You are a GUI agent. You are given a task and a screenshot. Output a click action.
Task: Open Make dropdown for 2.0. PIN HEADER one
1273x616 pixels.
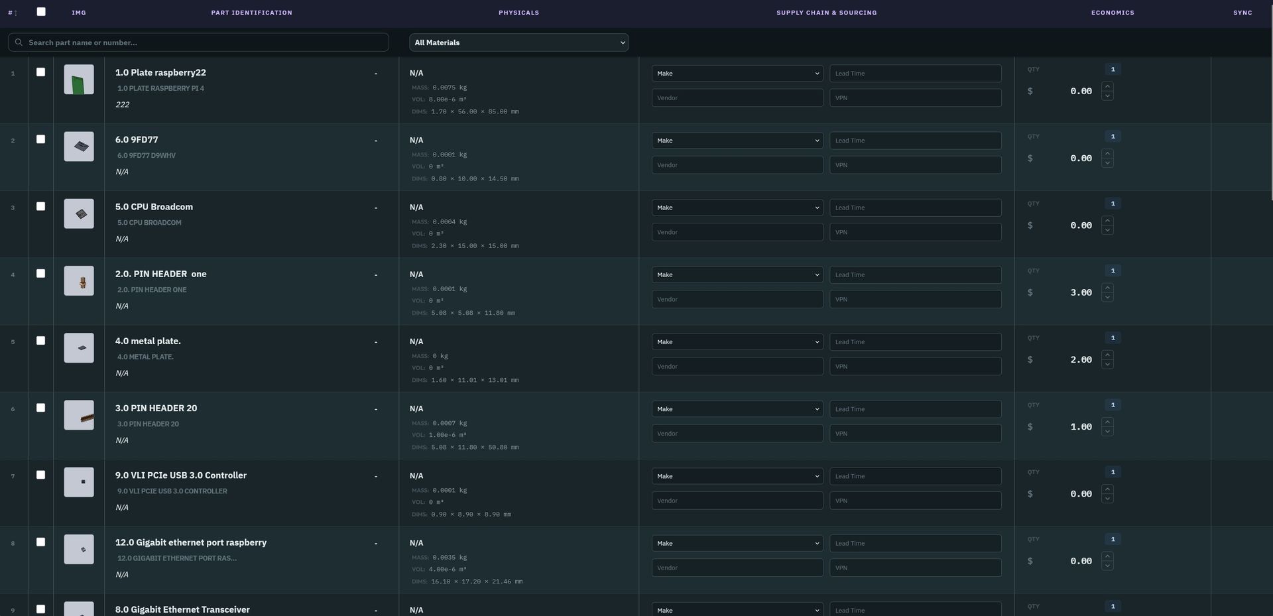[737, 275]
